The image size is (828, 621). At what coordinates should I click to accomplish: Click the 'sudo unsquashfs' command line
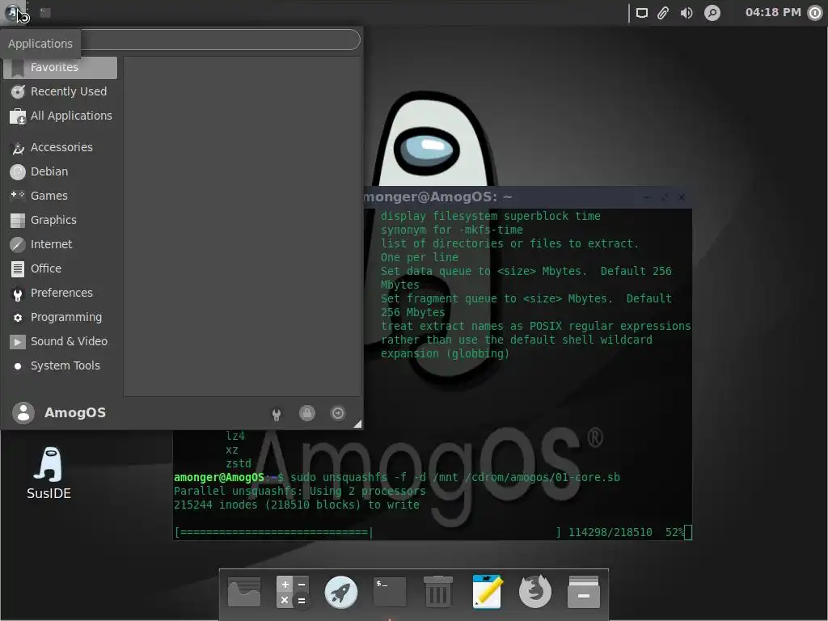pyautogui.click(x=397, y=477)
